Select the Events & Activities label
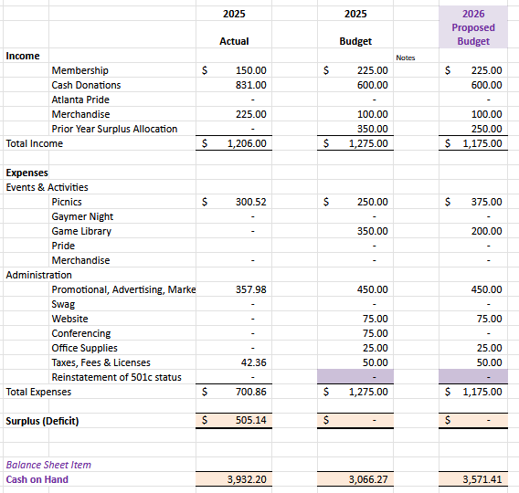This screenshot has height=493, width=519. tap(47, 187)
